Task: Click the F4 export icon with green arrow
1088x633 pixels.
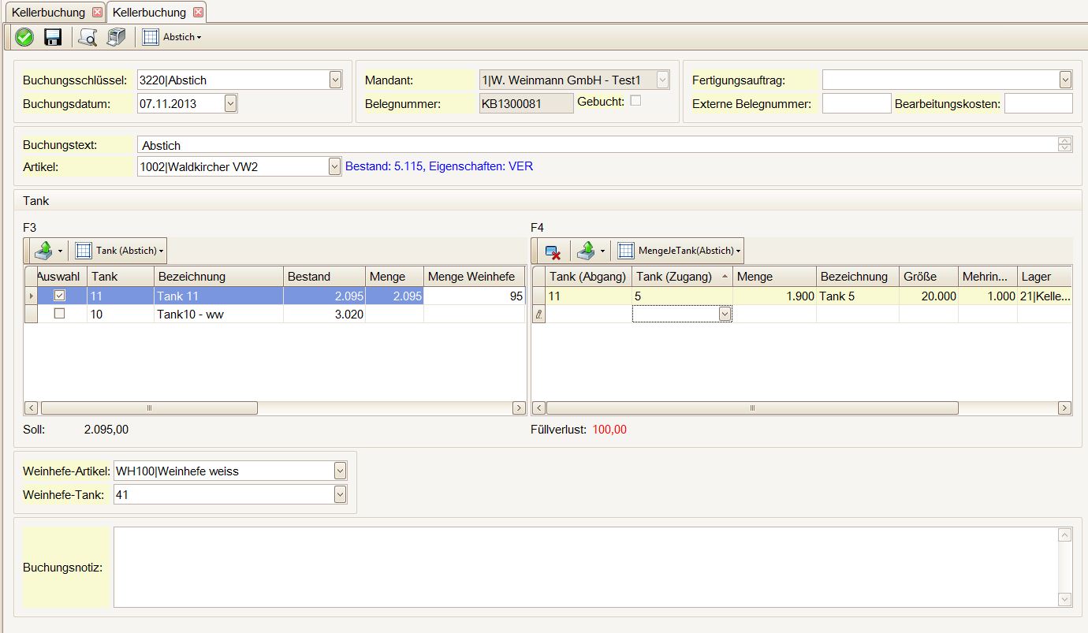Action: [586, 251]
